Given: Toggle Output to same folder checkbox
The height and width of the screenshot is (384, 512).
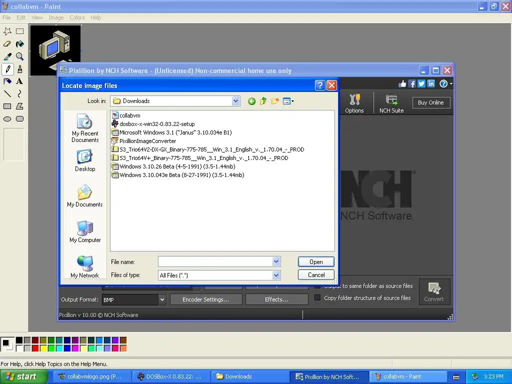Looking at the screenshot, I should click(317, 286).
